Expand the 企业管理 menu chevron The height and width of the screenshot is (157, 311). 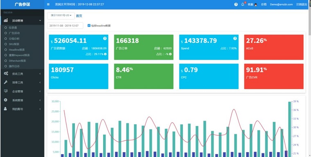click(40, 92)
